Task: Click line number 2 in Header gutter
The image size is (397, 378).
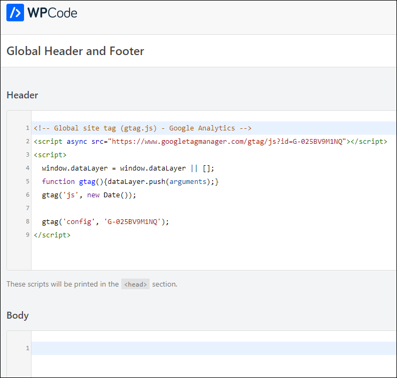Action: click(27, 141)
